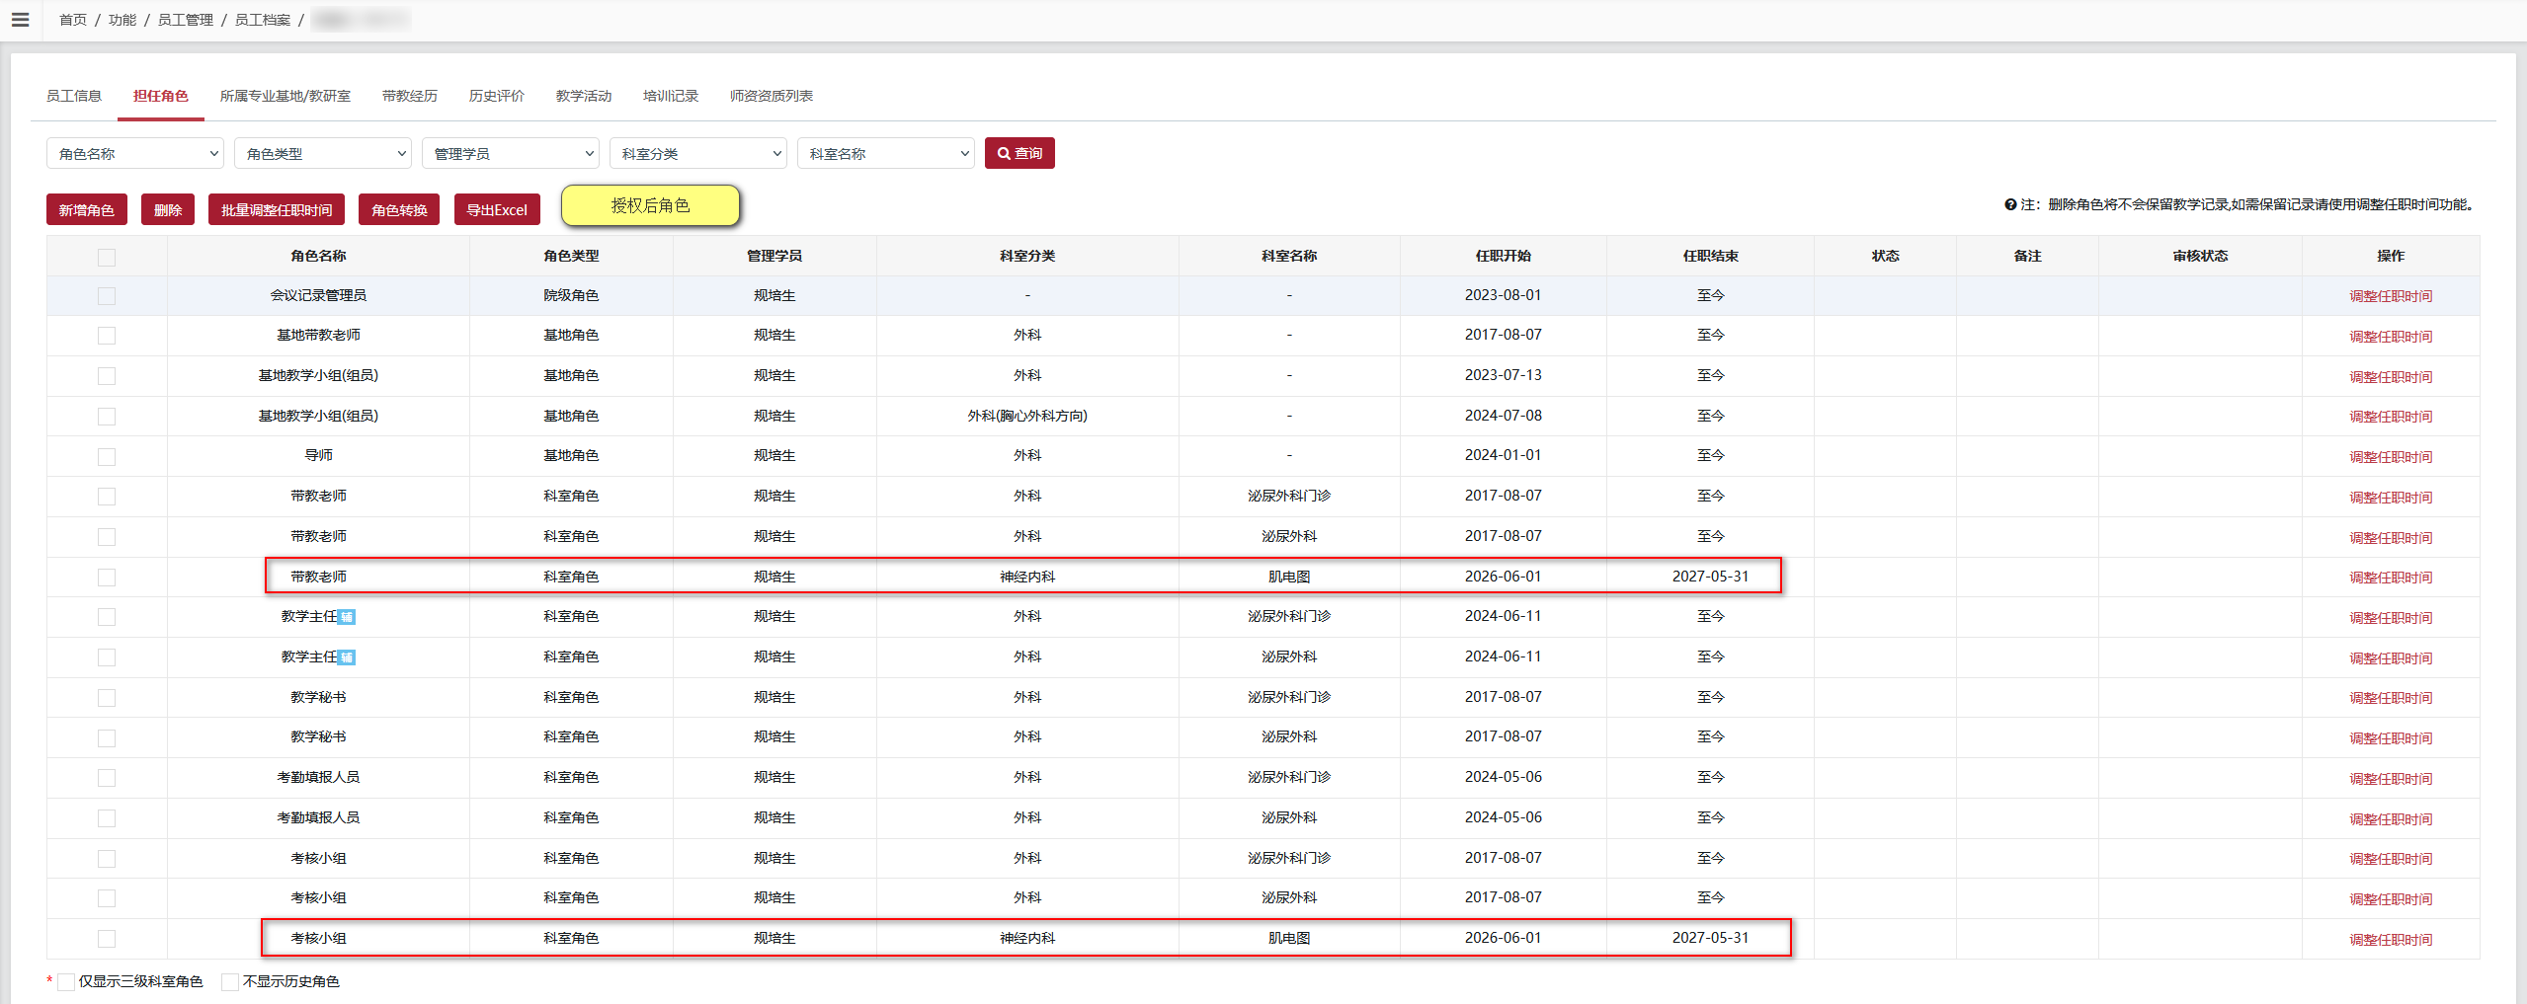Check the 导师 row checkbox
Screen dimensions: 2527x1004
[x=107, y=456]
